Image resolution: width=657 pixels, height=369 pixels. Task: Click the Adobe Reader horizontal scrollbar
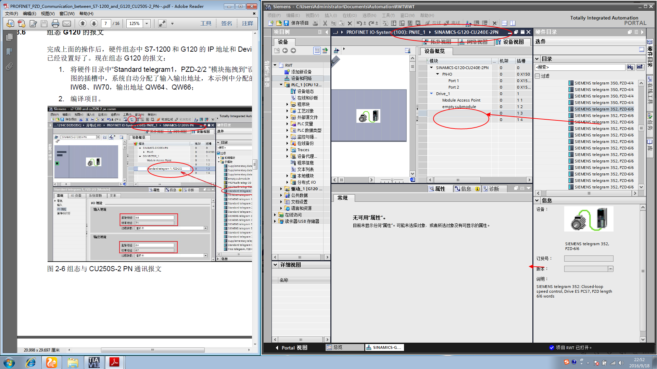tap(153, 350)
